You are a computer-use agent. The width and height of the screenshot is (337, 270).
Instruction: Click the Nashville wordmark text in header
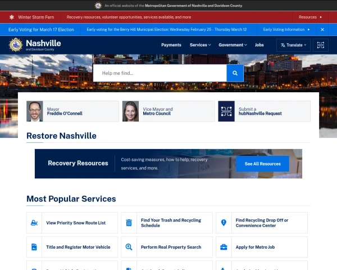[x=43, y=43]
